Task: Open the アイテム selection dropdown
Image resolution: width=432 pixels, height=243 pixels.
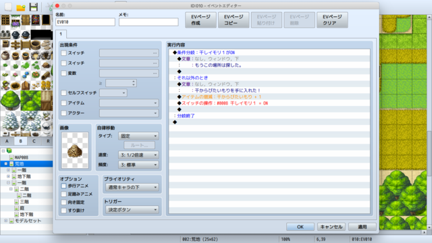Action: pos(129,103)
